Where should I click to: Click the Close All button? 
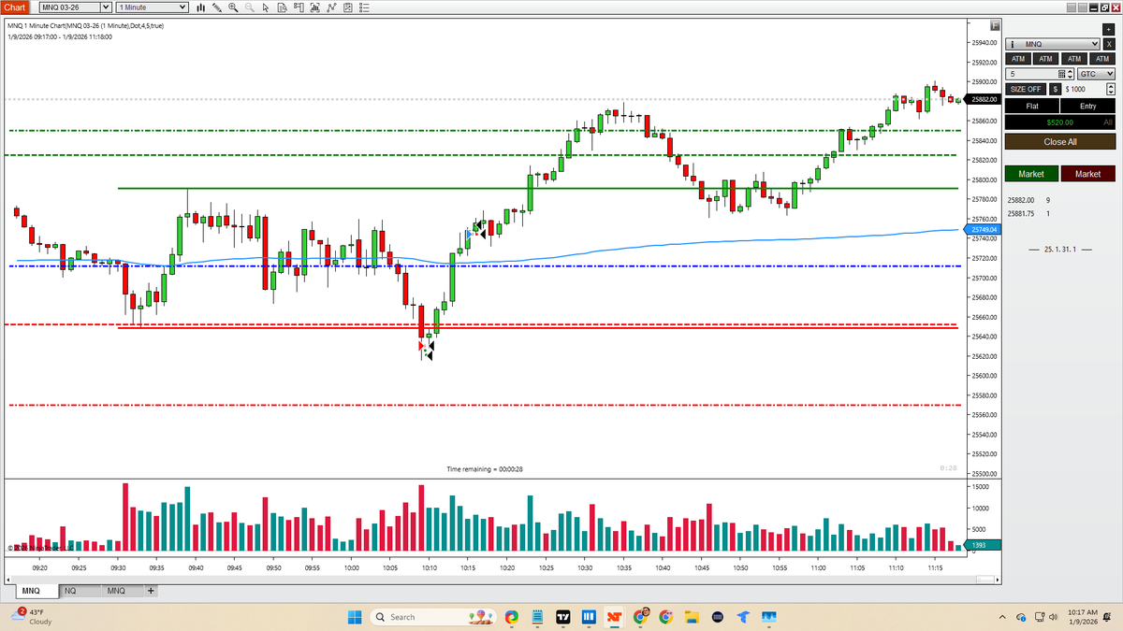[1060, 142]
